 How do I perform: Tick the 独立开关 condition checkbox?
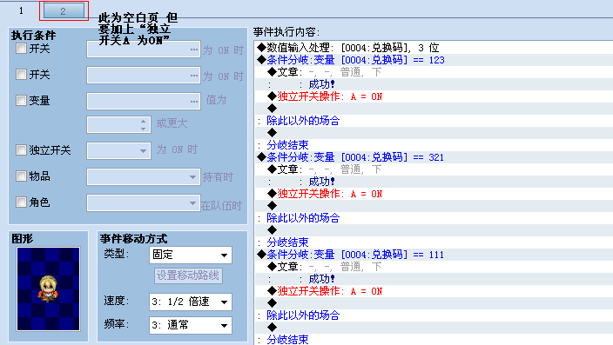coord(21,149)
